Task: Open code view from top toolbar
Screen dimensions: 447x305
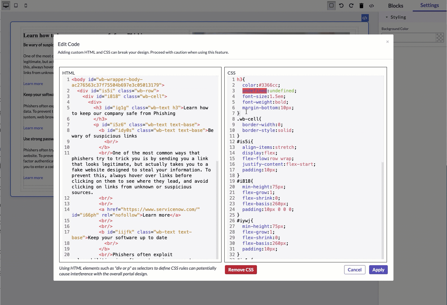Action: click(x=372, y=6)
